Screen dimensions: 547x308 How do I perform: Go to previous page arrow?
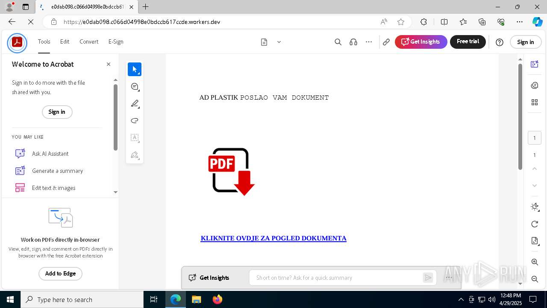[535, 169]
